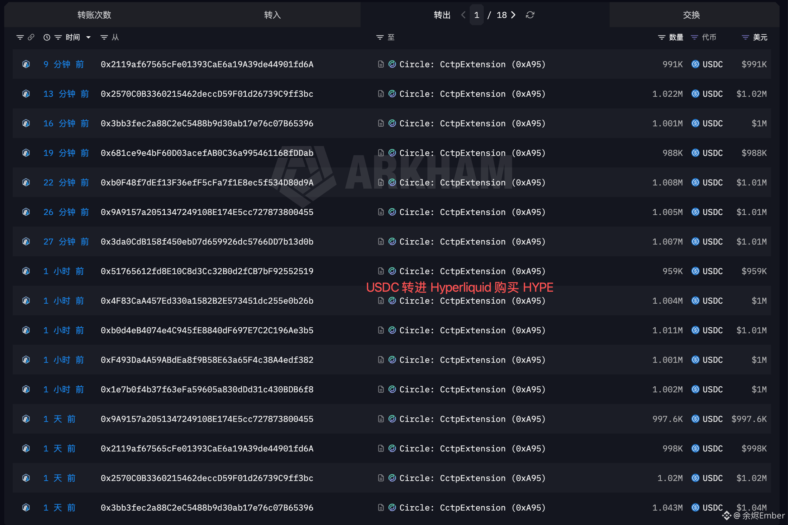Open Circle: CctpExtension in the 22 分钟 前 row
The height and width of the screenshot is (525, 788).
tap(472, 182)
